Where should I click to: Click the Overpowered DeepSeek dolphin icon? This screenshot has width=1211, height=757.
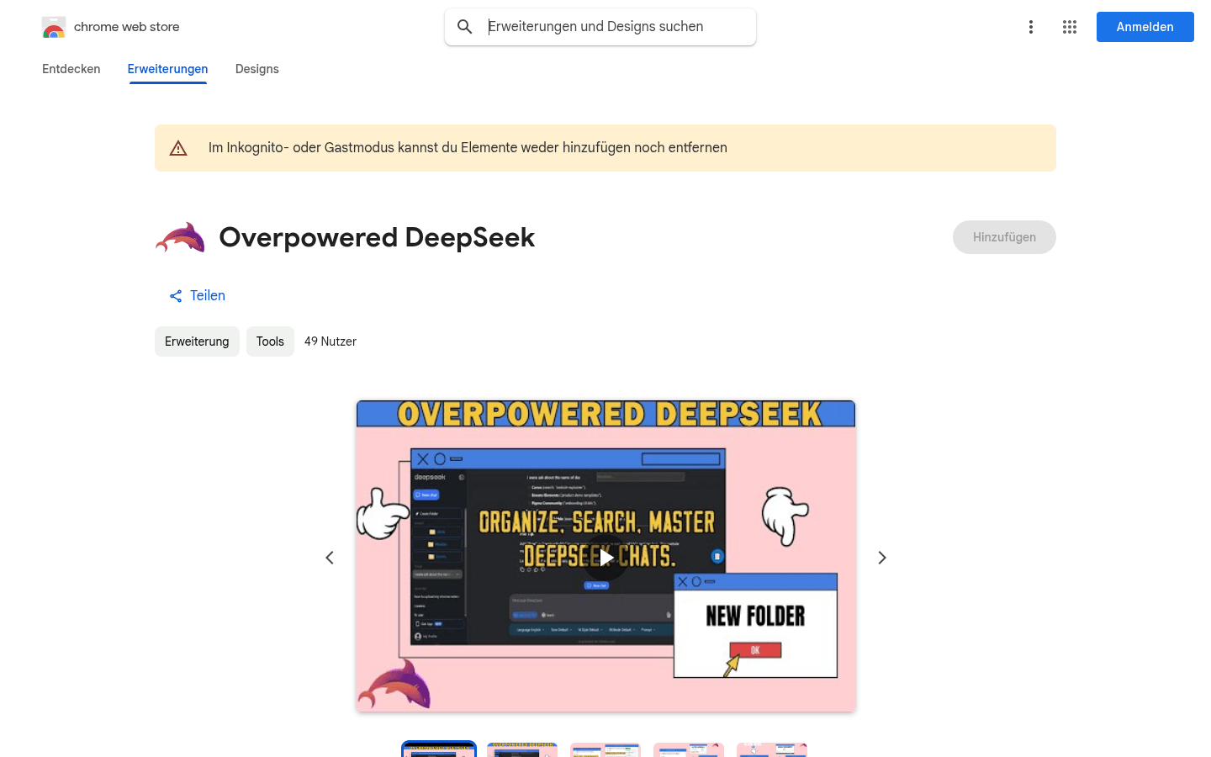pos(180,237)
